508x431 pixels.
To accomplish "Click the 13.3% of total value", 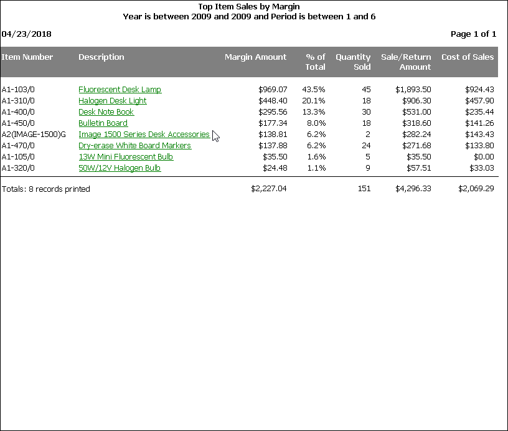I will [314, 112].
